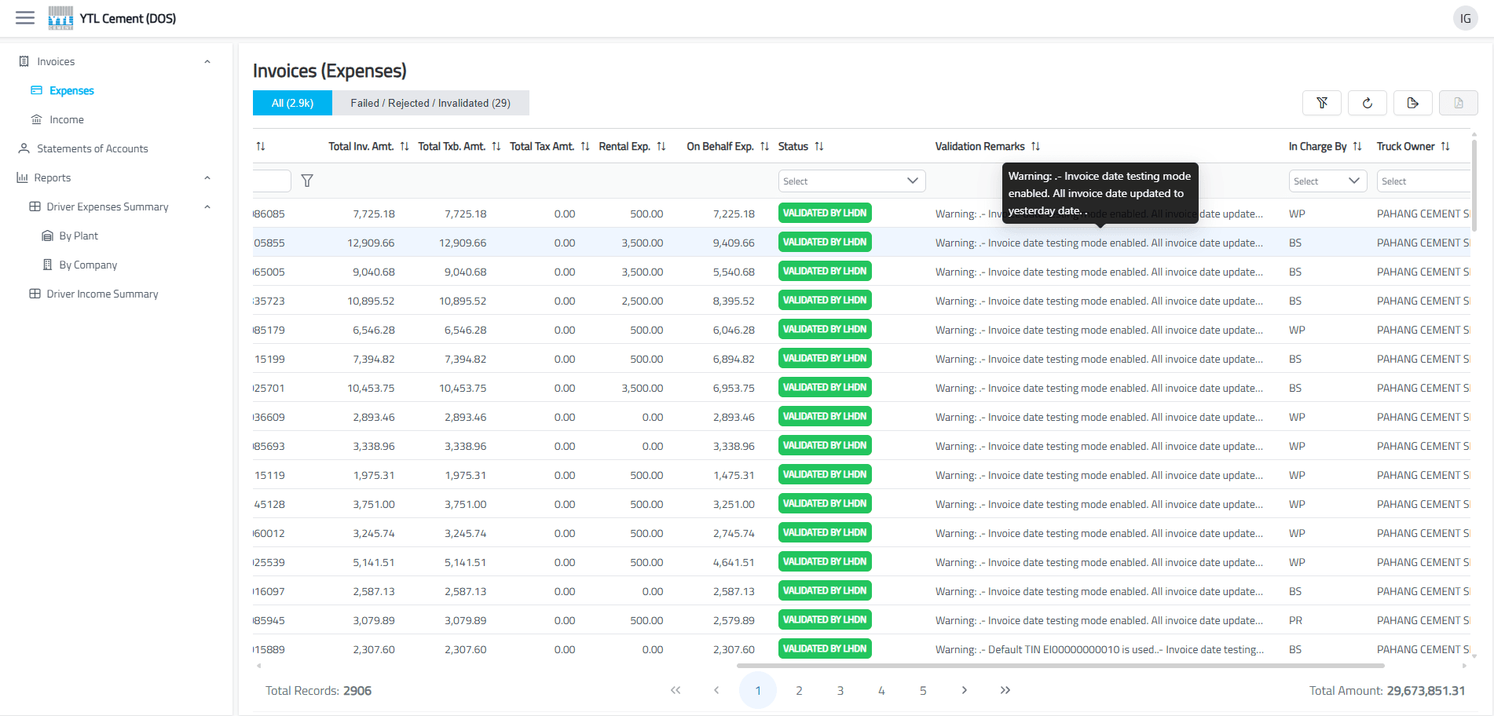Click the clear filters icon button
Viewport: 1494px width, 716px height.
coord(1322,103)
